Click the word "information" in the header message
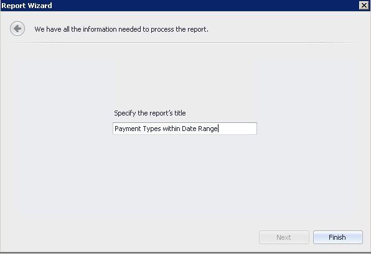The image size is (371, 254). pyautogui.click(x=100, y=29)
